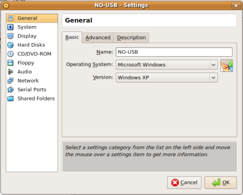The height and width of the screenshot is (195, 243).
Task: Click the "Name:" field label
Action: tap(104, 52)
